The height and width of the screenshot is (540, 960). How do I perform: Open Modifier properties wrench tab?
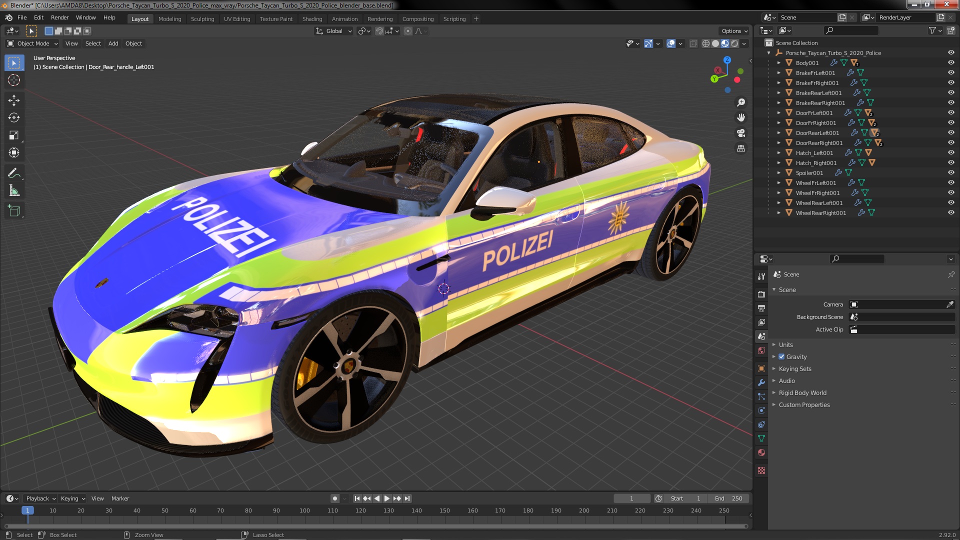[761, 382]
